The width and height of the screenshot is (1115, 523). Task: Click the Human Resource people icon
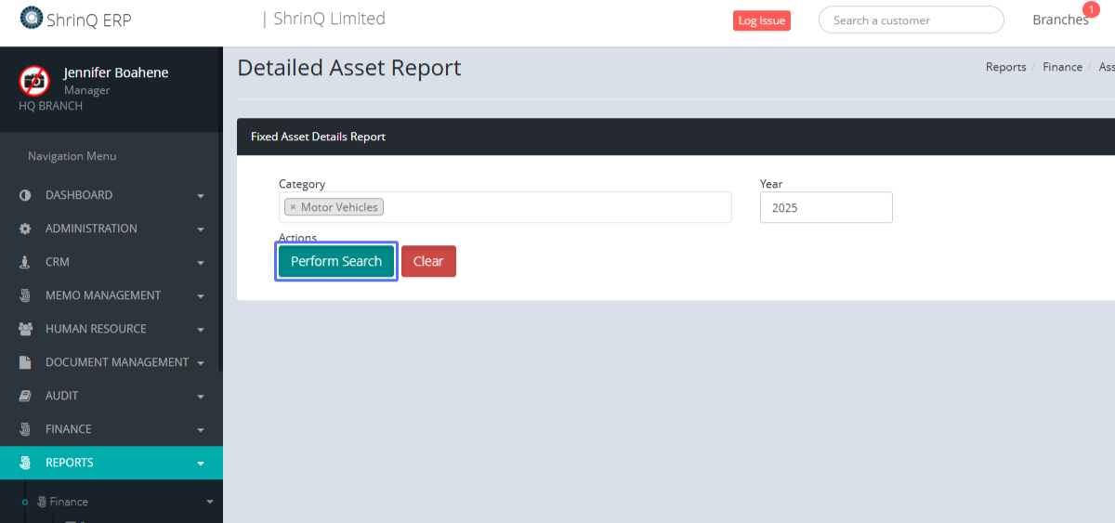coord(25,329)
